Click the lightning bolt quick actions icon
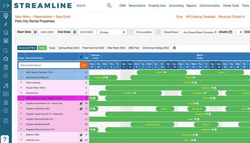The height and width of the screenshot is (143, 250). tap(6, 24)
